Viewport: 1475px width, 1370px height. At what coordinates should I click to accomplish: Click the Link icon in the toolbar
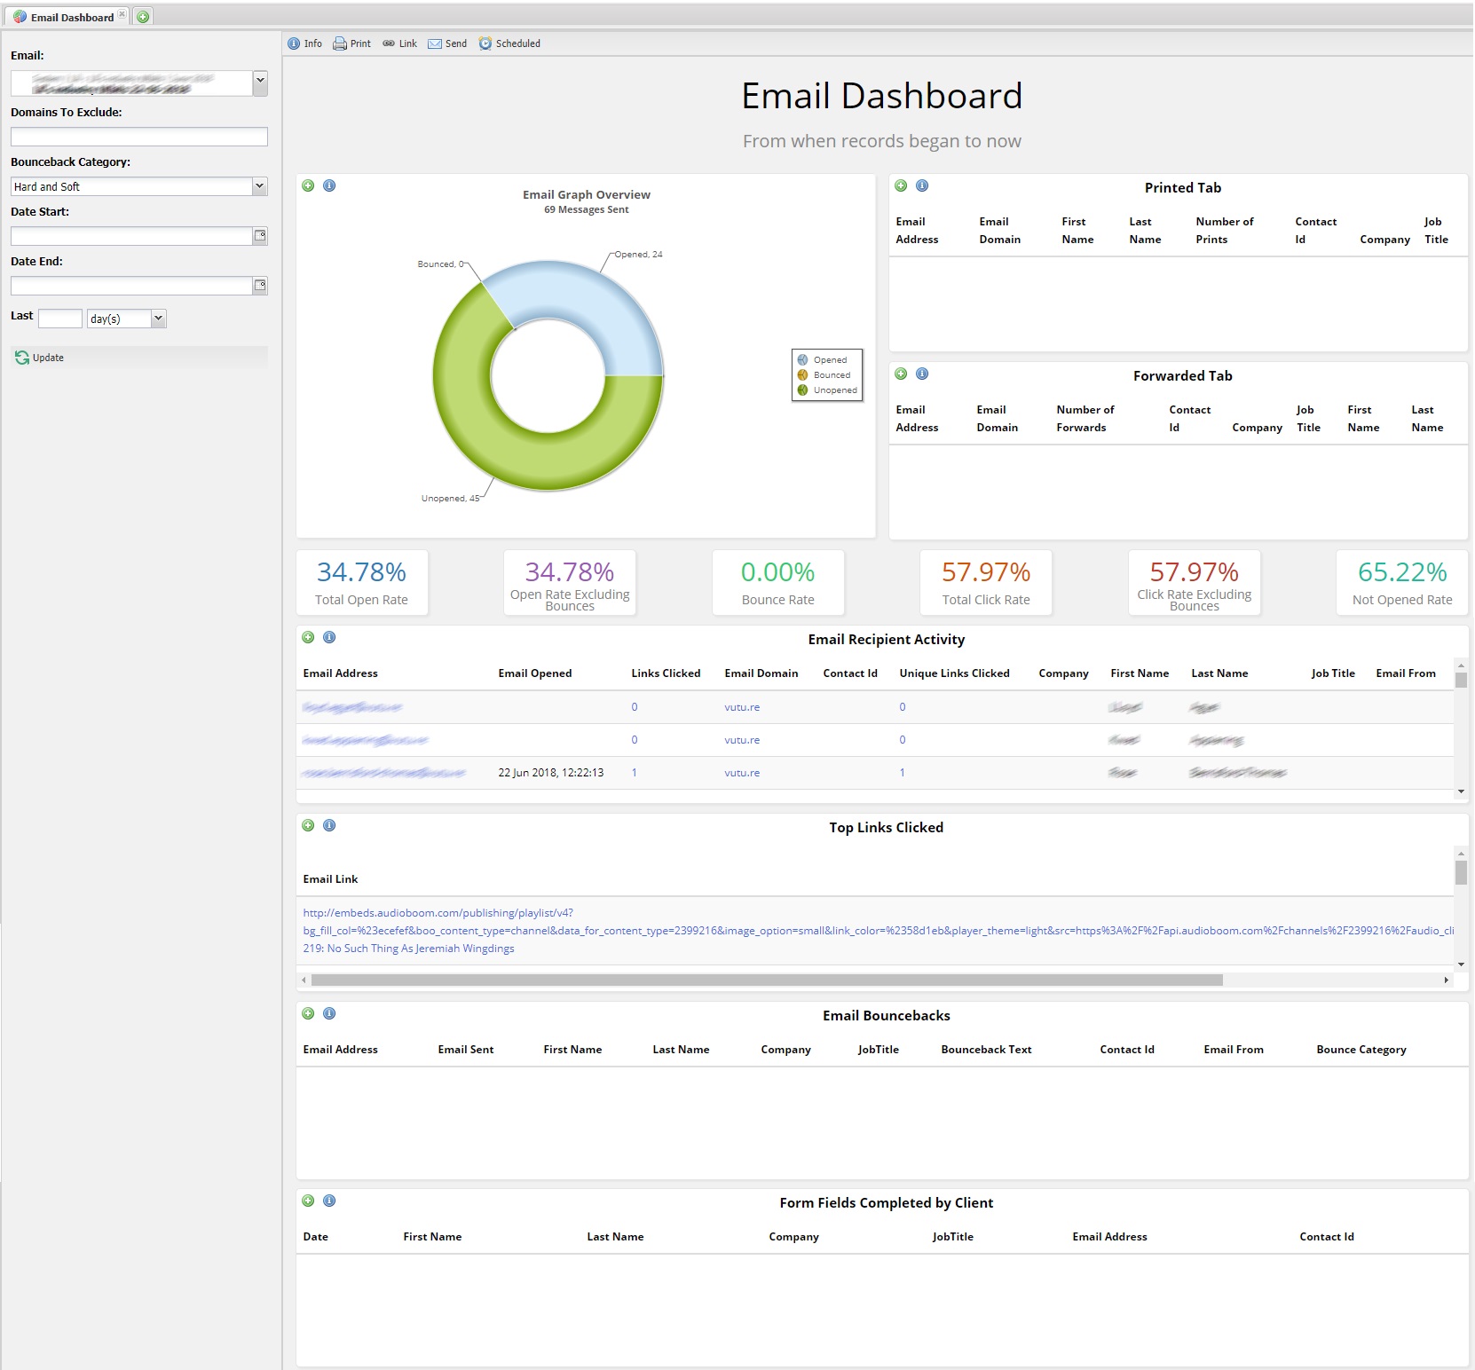(389, 43)
